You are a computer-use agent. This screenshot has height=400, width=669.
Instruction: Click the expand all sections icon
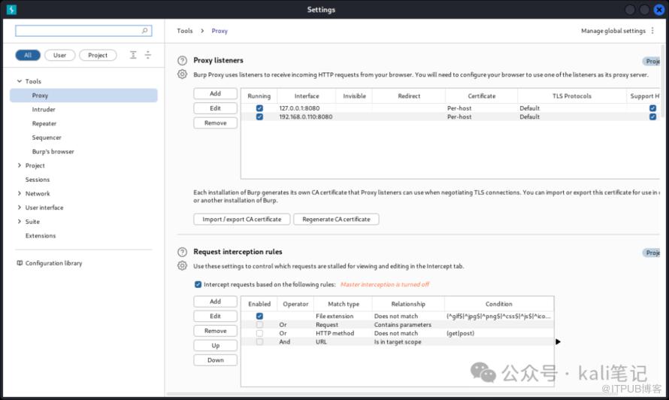tap(133, 55)
